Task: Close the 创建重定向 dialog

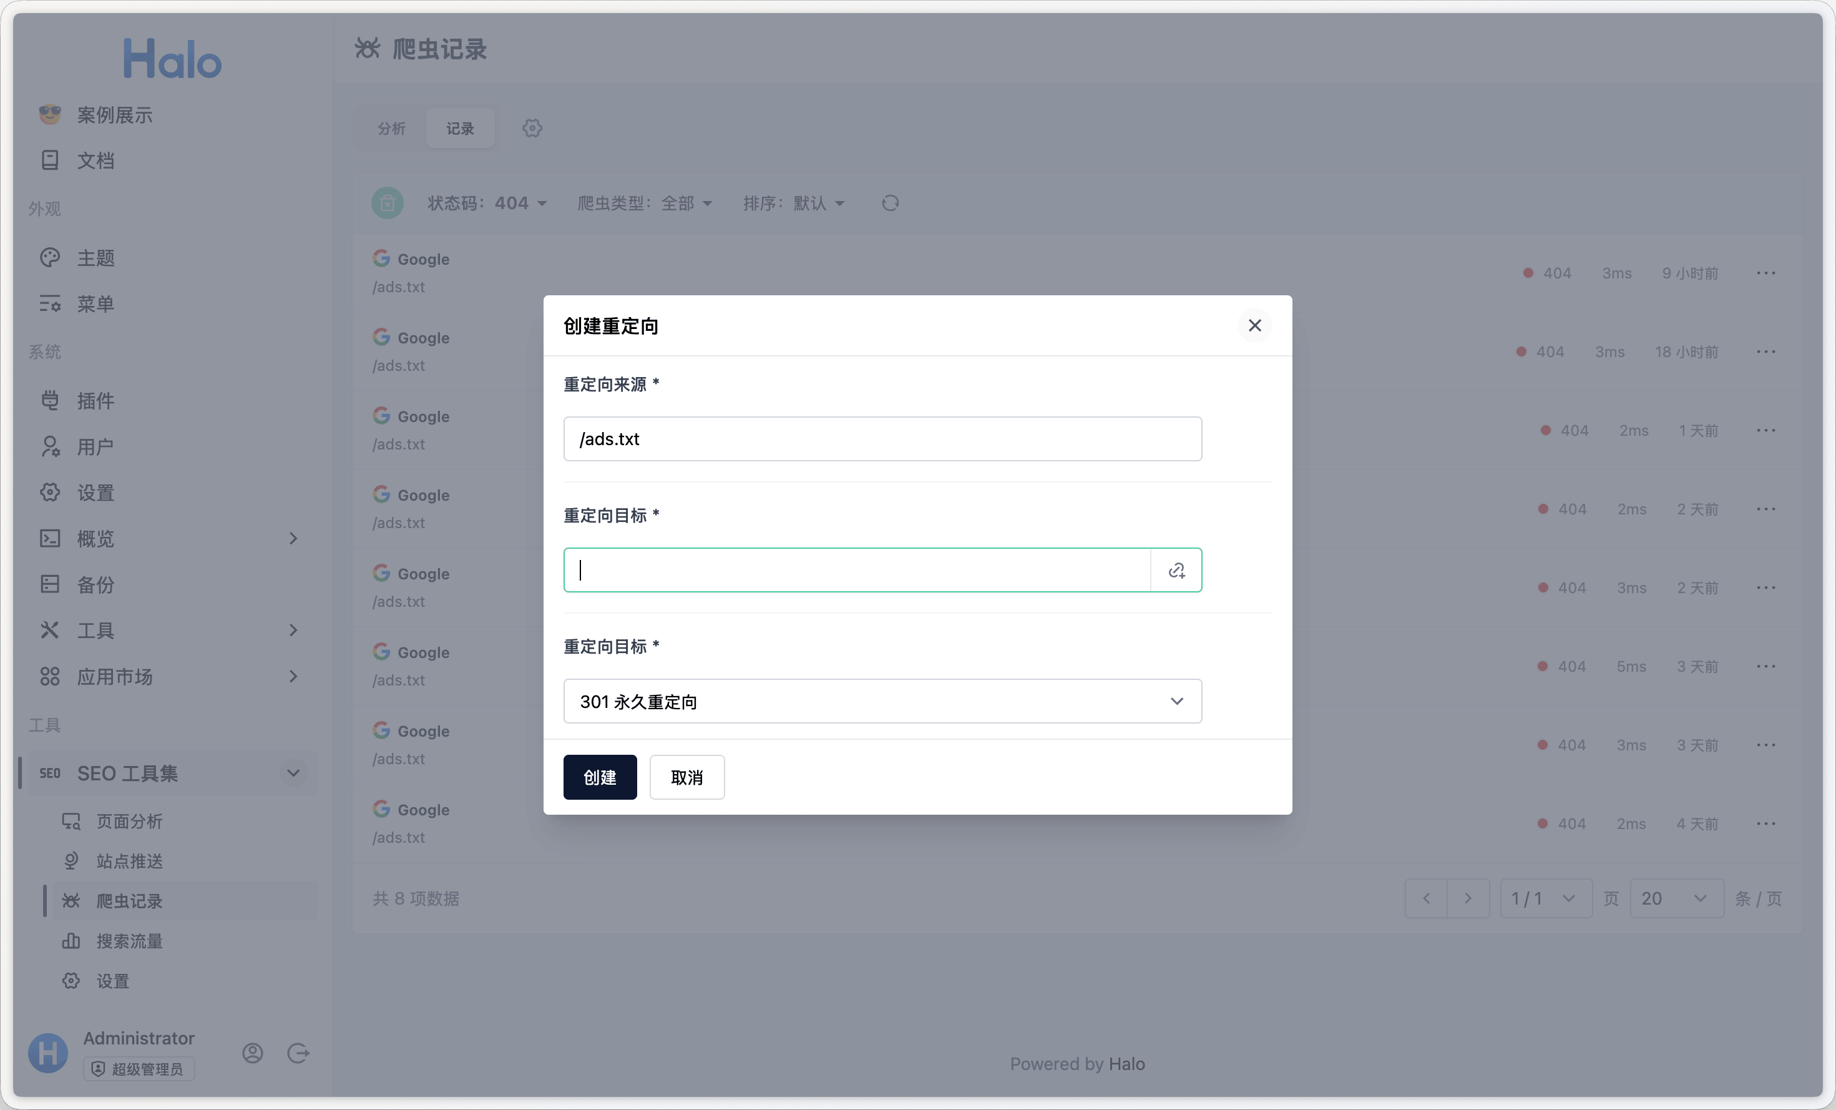Action: (1255, 325)
